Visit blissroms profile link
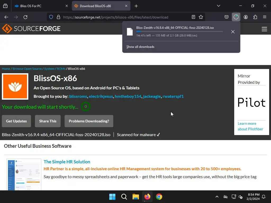The width and height of the screenshot is (271, 203). 78,96
